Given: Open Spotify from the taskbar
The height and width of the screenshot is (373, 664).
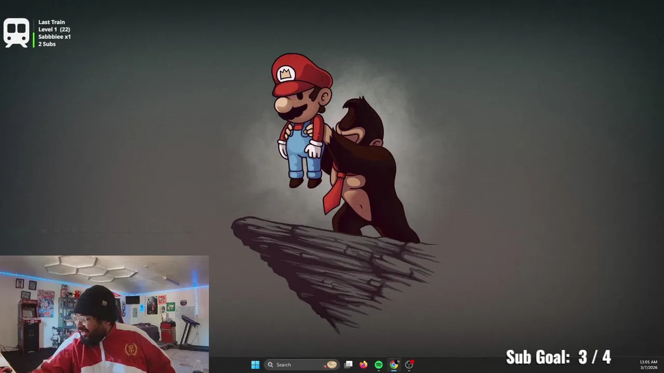Looking at the screenshot, I should 379,365.
